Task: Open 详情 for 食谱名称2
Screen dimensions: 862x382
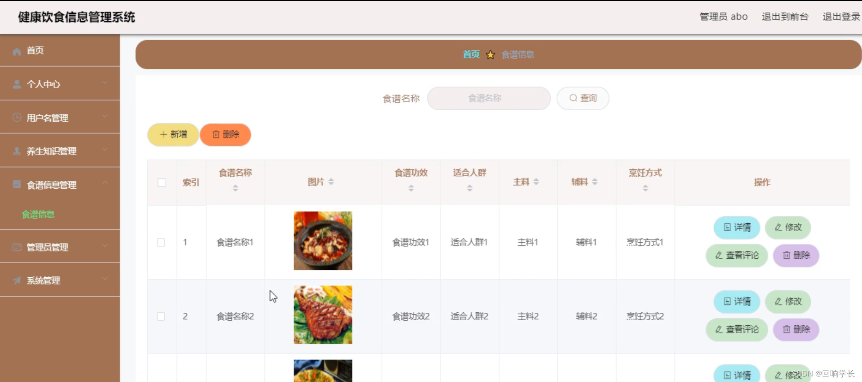Action: pyautogui.click(x=737, y=302)
